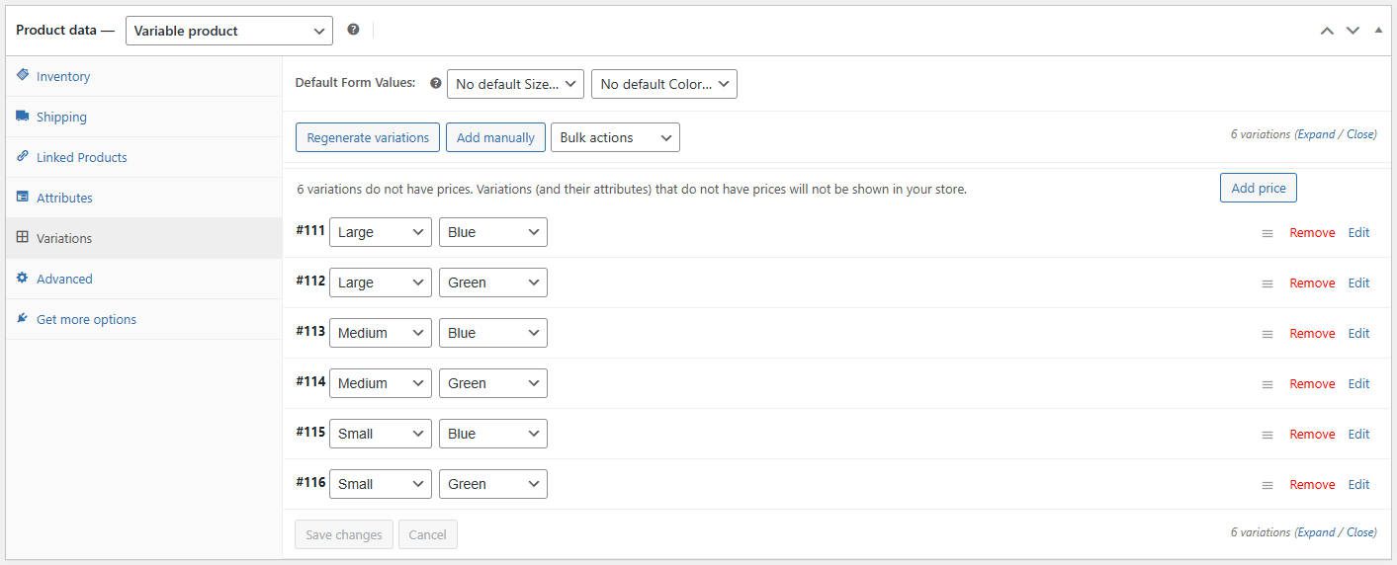Open the Shipping tab
The width and height of the screenshot is (1397, 565).
click(143, 117)
